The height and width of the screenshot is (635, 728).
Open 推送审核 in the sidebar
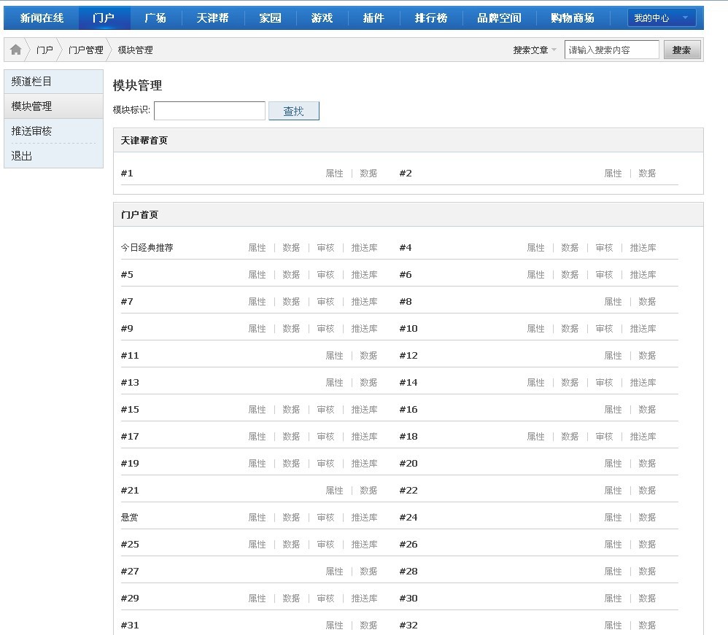pos(53,131)
